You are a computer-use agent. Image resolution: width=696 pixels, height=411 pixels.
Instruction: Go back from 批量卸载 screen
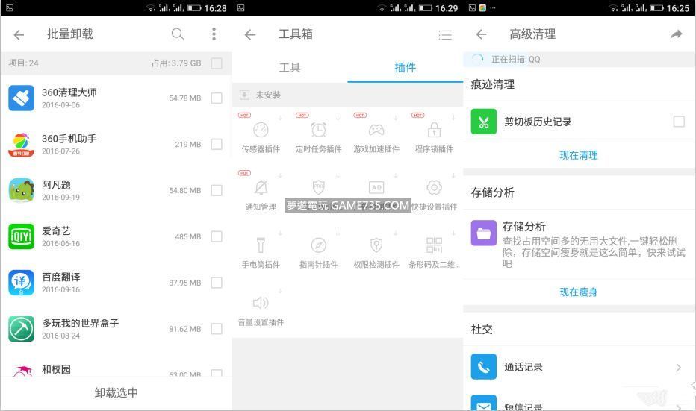point(19,34)
